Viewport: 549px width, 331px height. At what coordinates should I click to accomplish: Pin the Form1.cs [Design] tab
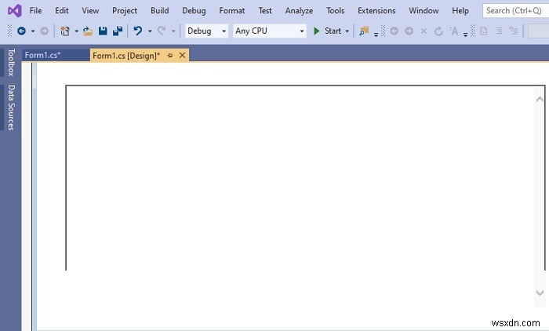click(x=170, y=56)
